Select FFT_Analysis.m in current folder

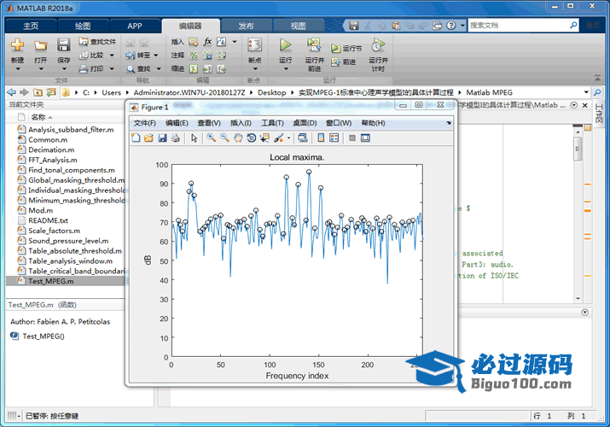coord(53,160)
